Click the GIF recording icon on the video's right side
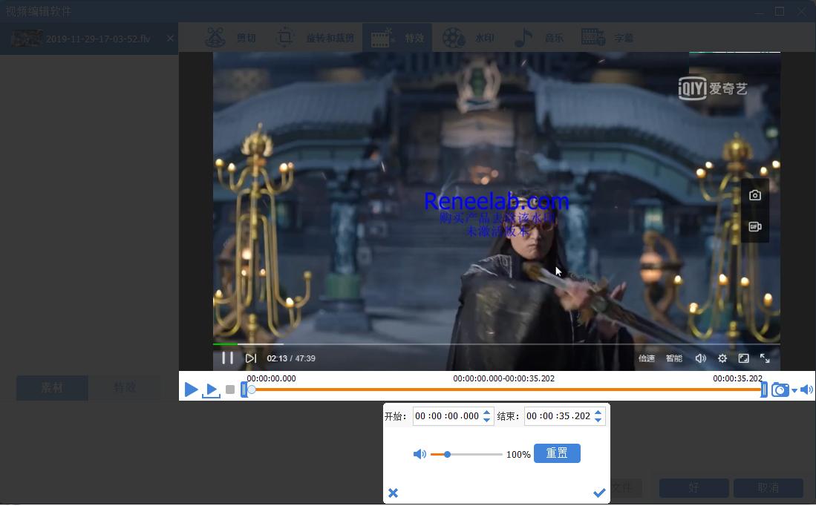This screenshot has width=816, height=506. (755, 226)
